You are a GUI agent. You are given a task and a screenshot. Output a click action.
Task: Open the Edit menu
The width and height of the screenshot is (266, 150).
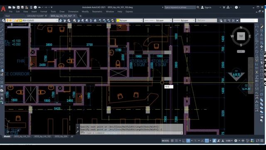[x=18, y=12]
